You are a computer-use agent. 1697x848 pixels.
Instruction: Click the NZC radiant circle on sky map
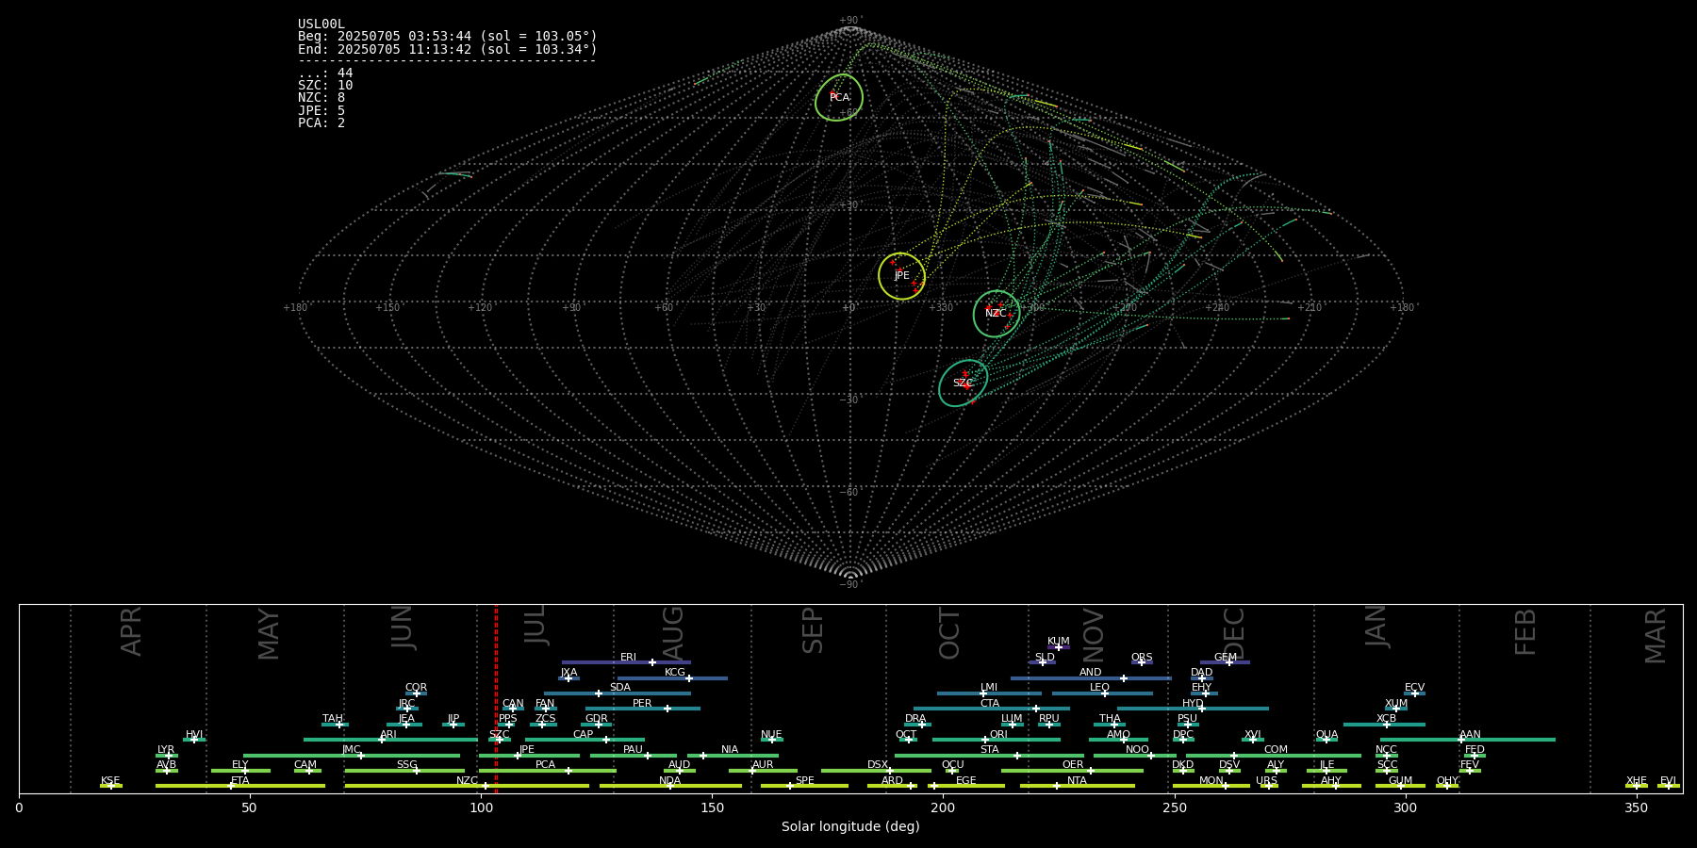pyautogui.click(x=997, y=314)
